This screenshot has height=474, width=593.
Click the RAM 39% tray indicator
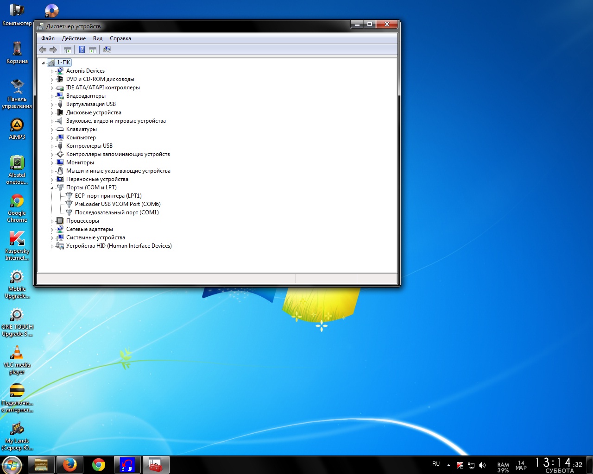[x=503, y=468]
